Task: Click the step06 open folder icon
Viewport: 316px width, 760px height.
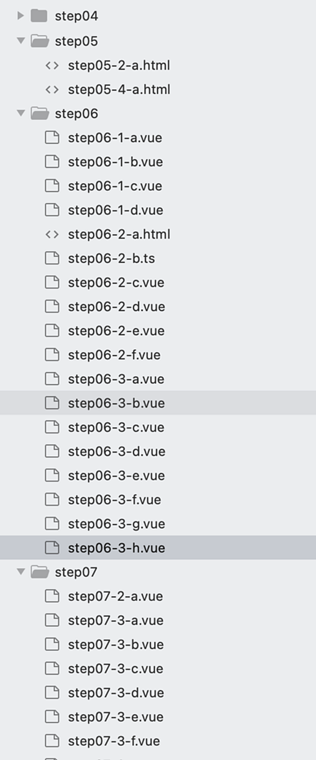Action: [x=39, y=113]
